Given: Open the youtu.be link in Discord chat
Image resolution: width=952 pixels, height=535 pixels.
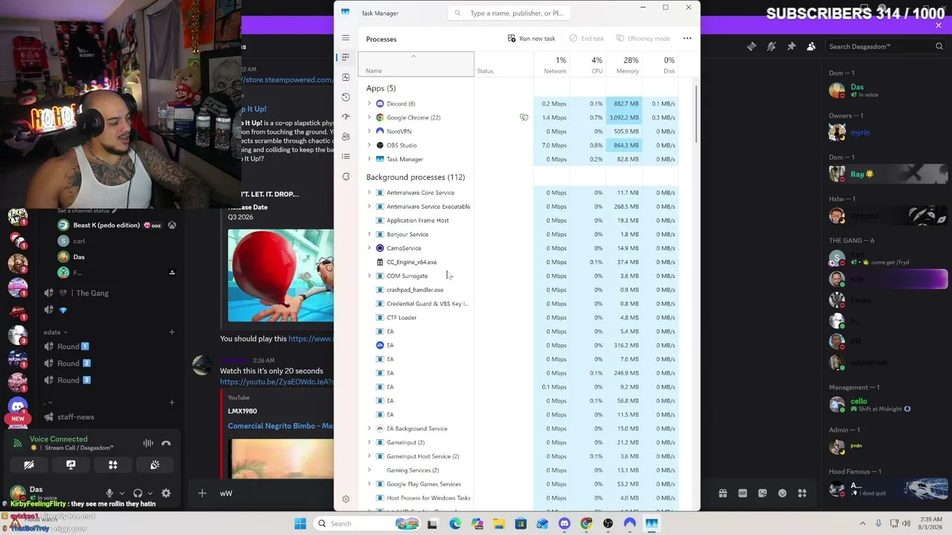Looking at the screenshot, I should [277, 382].
